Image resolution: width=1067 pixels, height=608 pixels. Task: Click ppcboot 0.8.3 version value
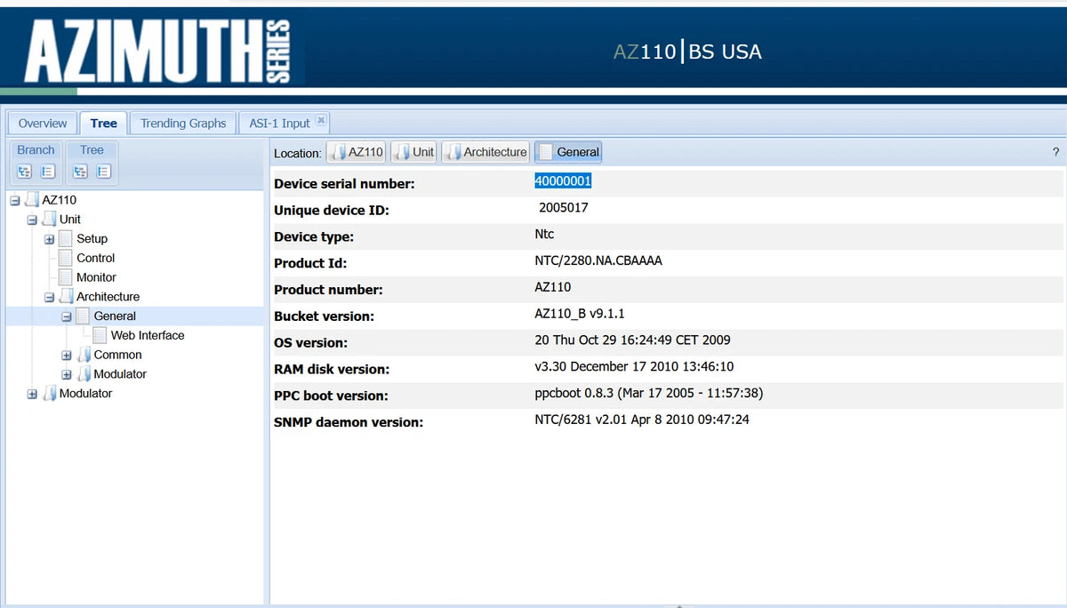649,393
